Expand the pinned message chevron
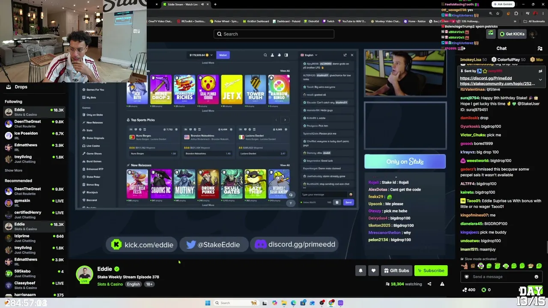 pyautogui.click(x=540, y=80)
